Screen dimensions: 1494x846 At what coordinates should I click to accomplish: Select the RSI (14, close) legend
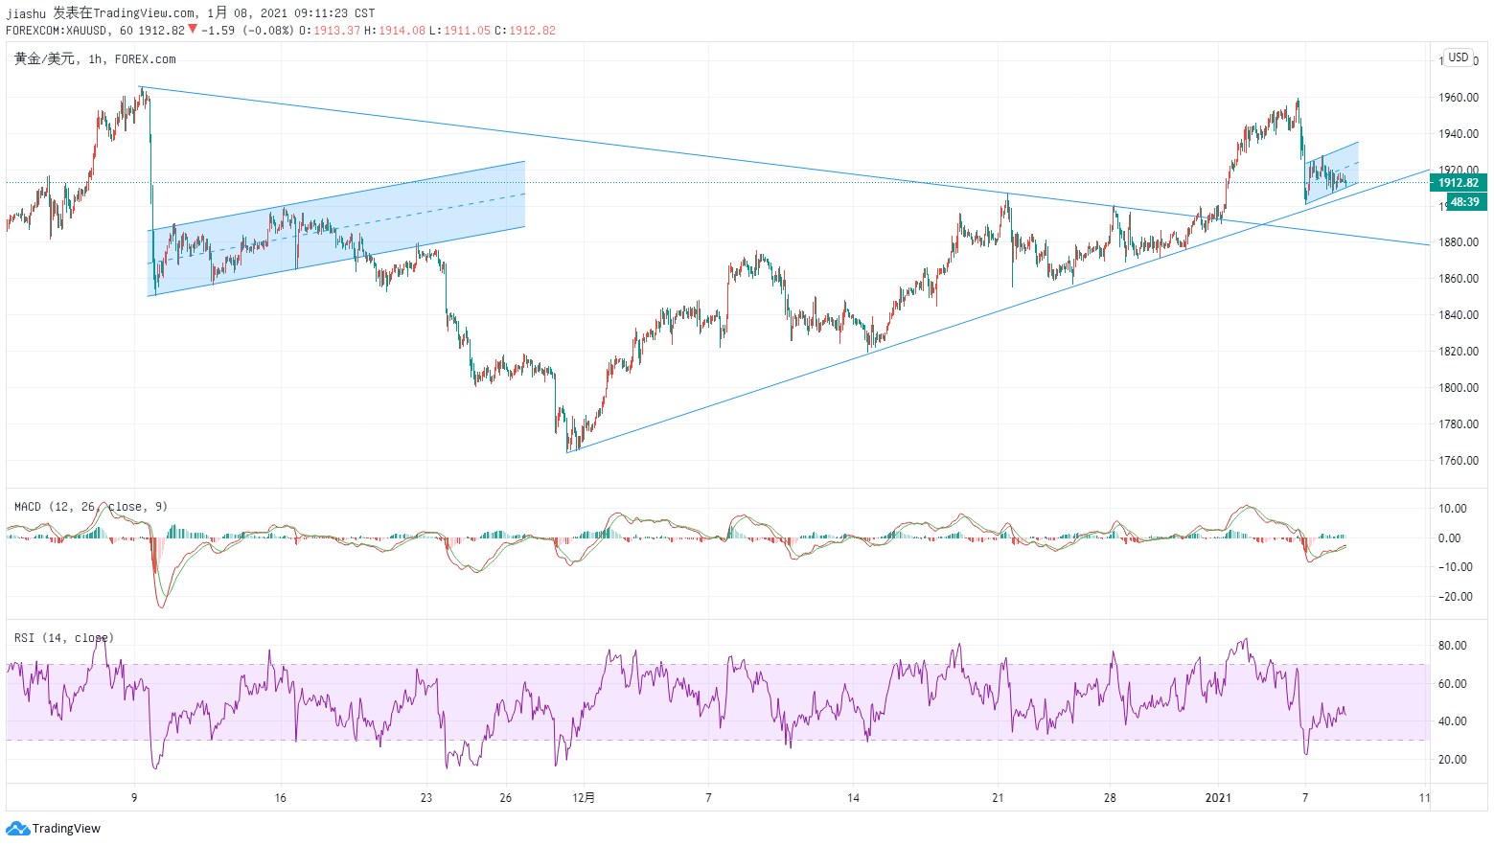[x=63, y=638]
